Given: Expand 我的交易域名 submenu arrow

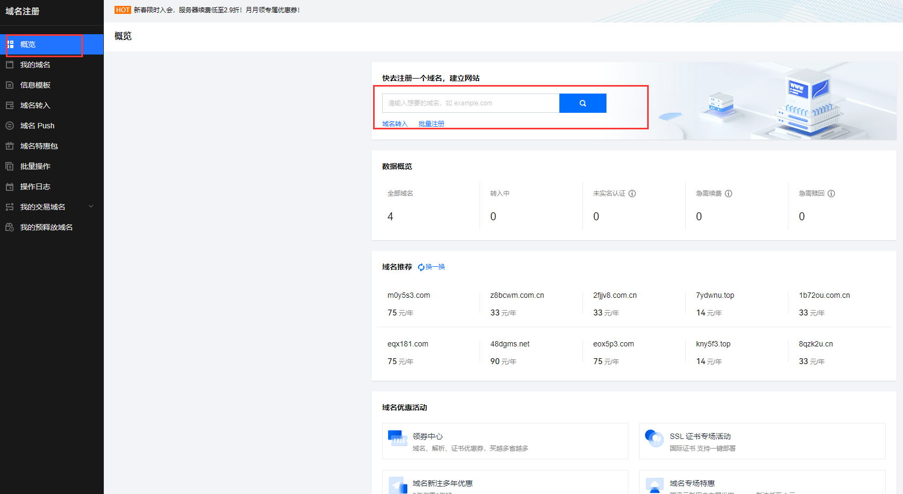Looking at the screenshot, I should coord(91,207).
